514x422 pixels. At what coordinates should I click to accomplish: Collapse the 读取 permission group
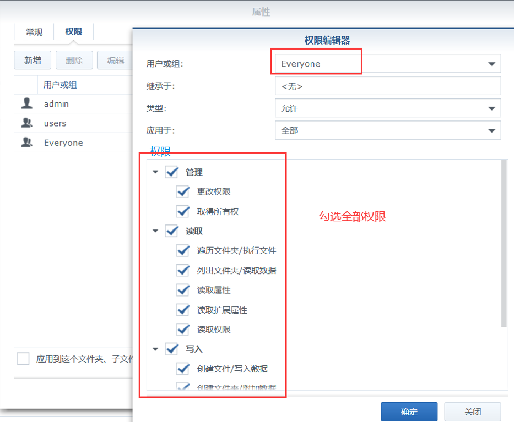coord(155,231)
